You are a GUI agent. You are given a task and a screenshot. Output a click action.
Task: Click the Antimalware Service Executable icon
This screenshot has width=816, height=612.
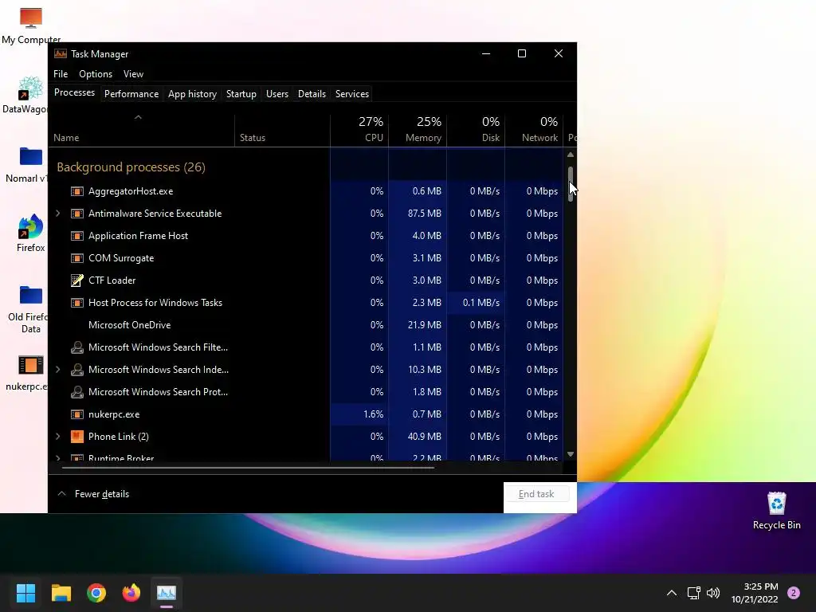[x=77, y=214]
